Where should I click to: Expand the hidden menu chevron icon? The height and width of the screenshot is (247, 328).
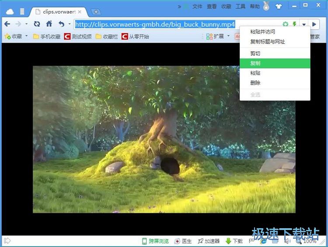[x=179, y=7]
